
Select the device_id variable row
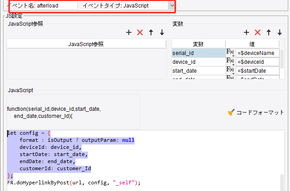[199, 62]
